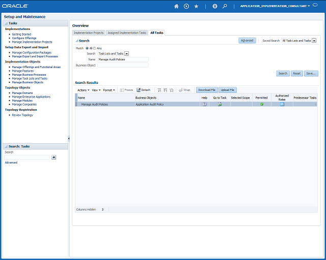Image resolution: width=326 pixels, height=260 pixels.
Task: Run Tasks search arrow button
Action: pyautogui.click(x=53, y=157)
